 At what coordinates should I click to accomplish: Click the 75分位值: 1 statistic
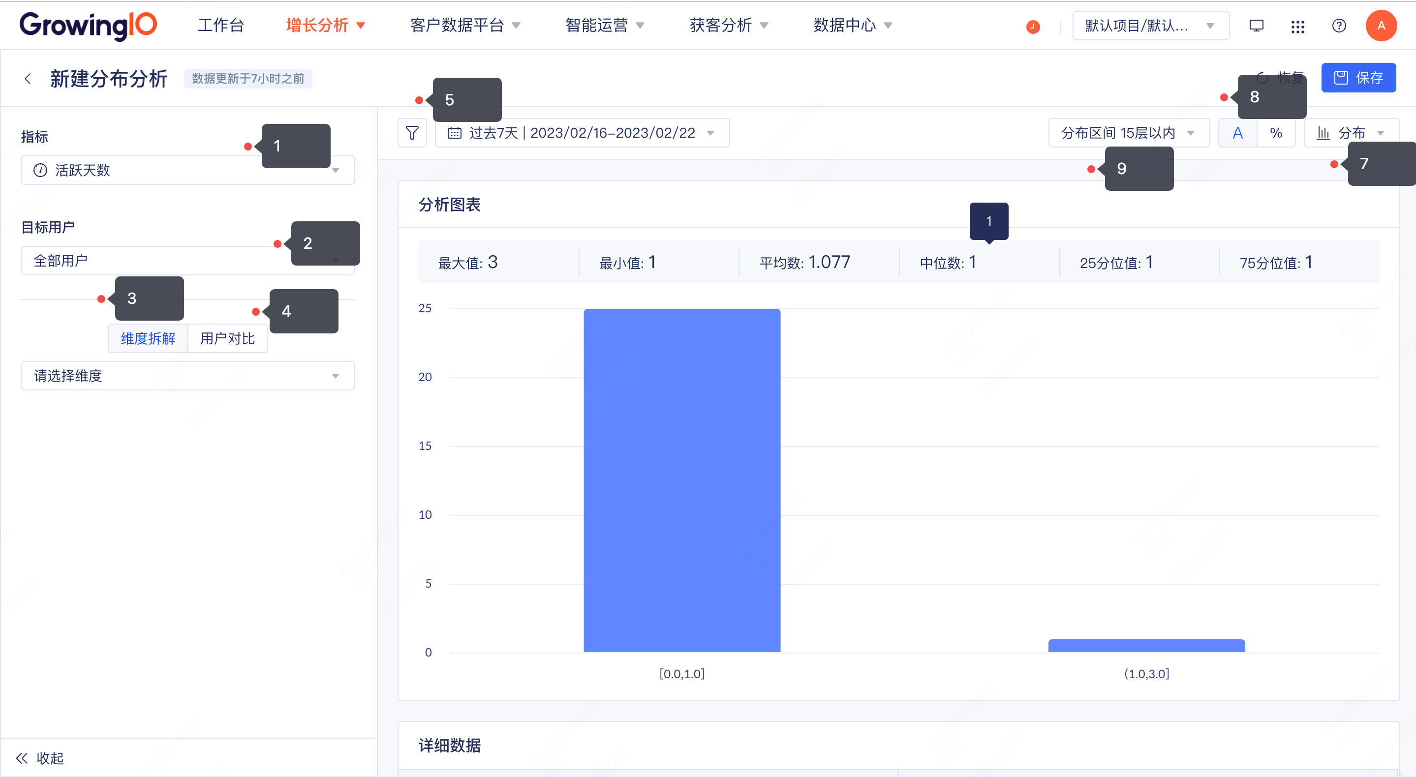[1276, 262]
